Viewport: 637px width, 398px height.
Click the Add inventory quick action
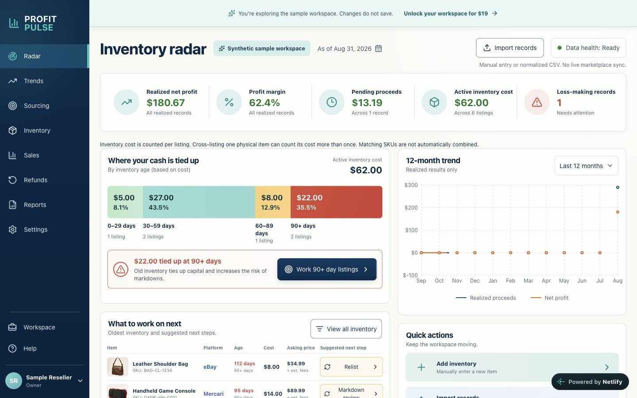point(512,367)
